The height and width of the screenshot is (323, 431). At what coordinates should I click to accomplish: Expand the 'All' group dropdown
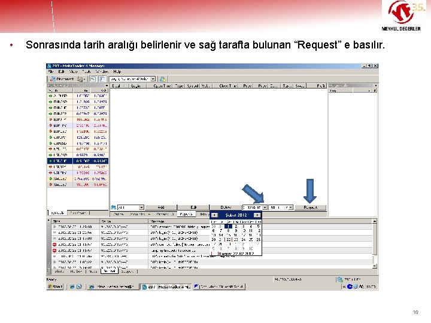pos(141,208)
